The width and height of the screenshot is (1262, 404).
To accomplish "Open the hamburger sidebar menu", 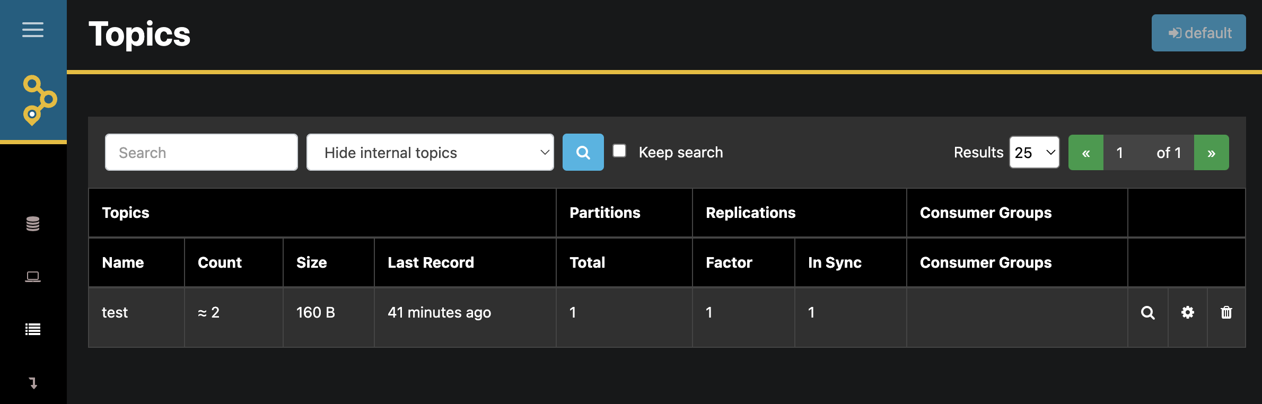I will point(33,30).
